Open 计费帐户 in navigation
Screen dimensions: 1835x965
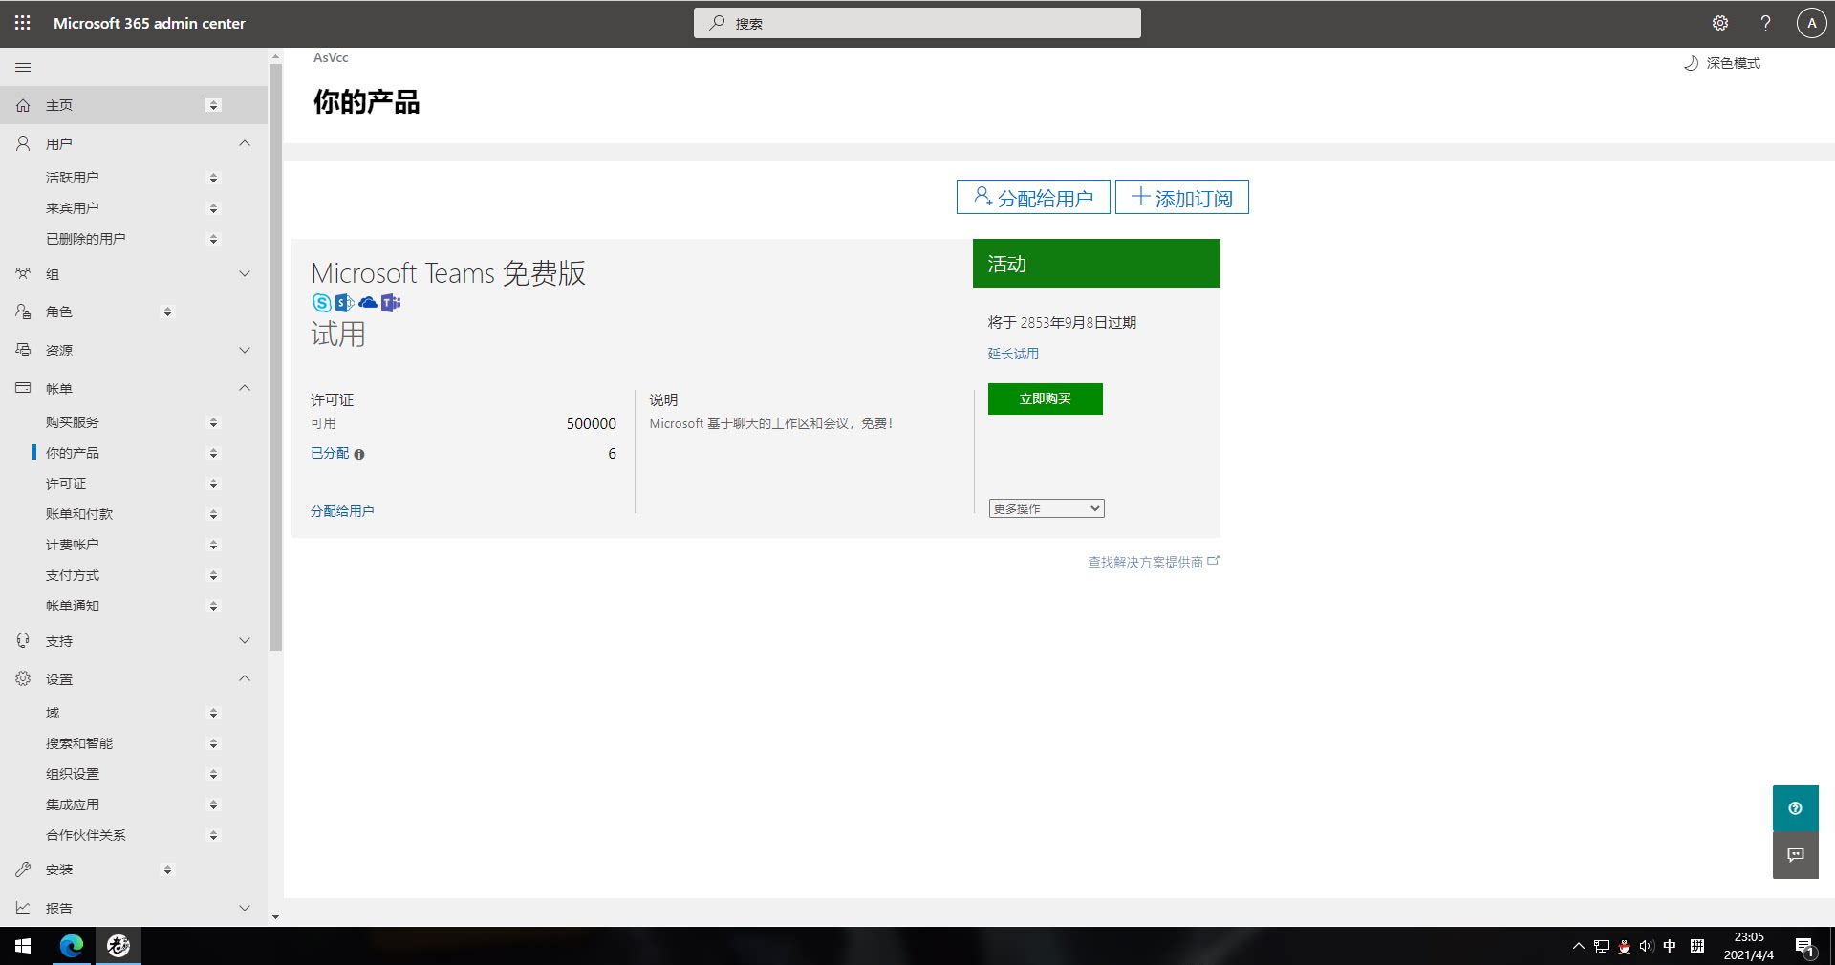point(73,545)
